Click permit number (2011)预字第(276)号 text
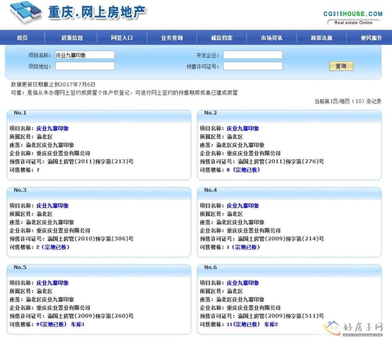Screen dimensions: 392x338 [294, 162]
